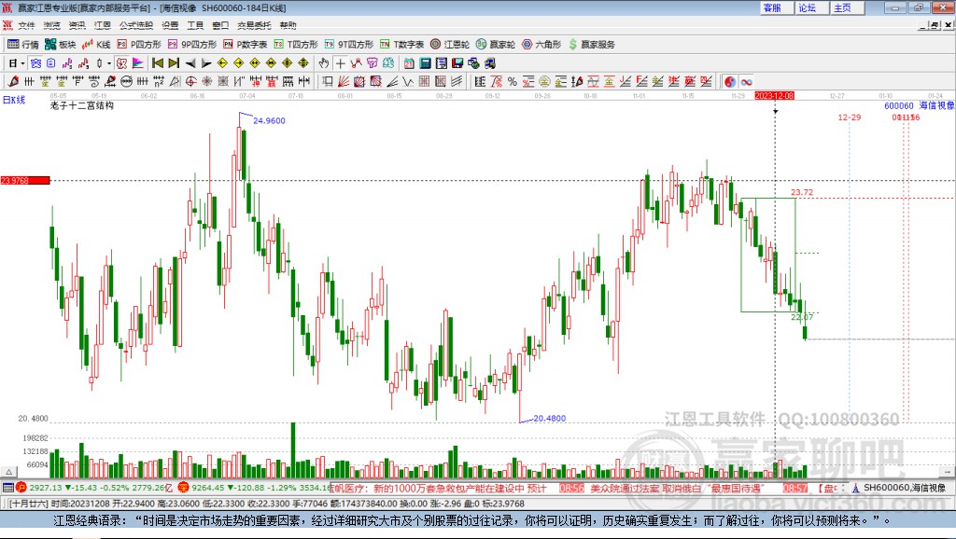Open the 板块 sector view
This screenshot has height=539, width=956.
coord(61,45)
